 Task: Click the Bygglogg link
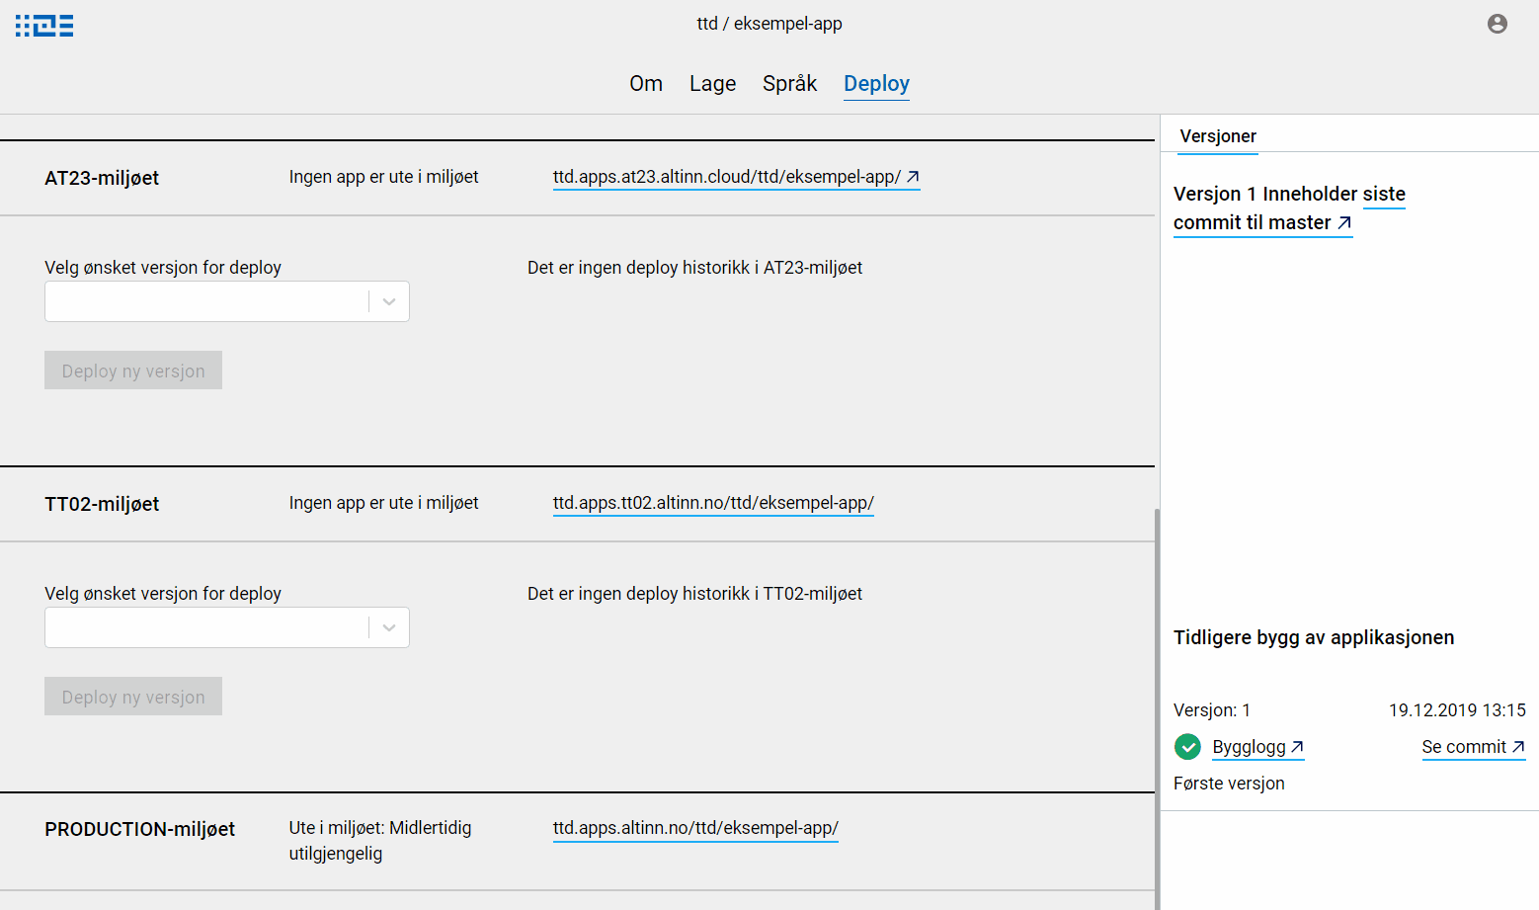(1250, 747)
